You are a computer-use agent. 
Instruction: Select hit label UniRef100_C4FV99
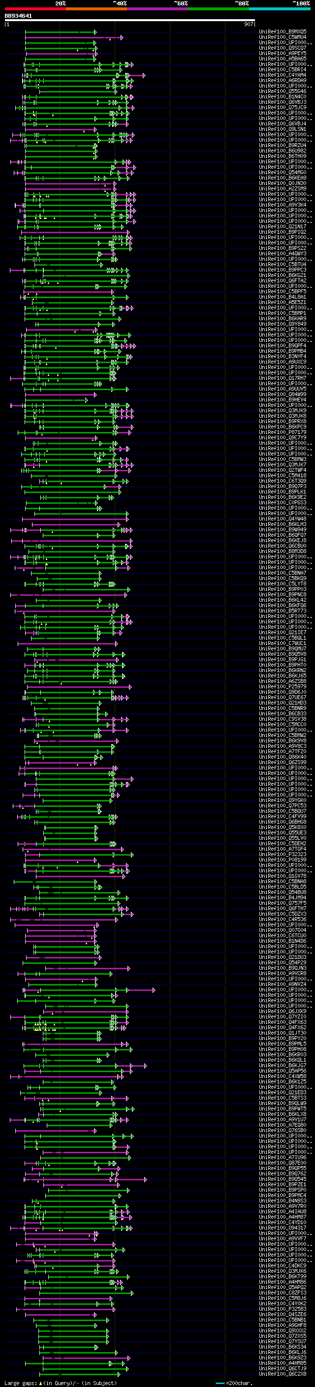(x=283, y=816)
